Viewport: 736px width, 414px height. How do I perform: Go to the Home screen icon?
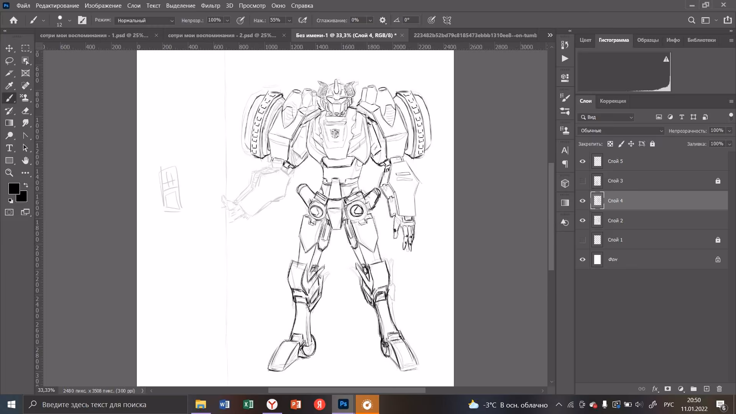point(13,20)
